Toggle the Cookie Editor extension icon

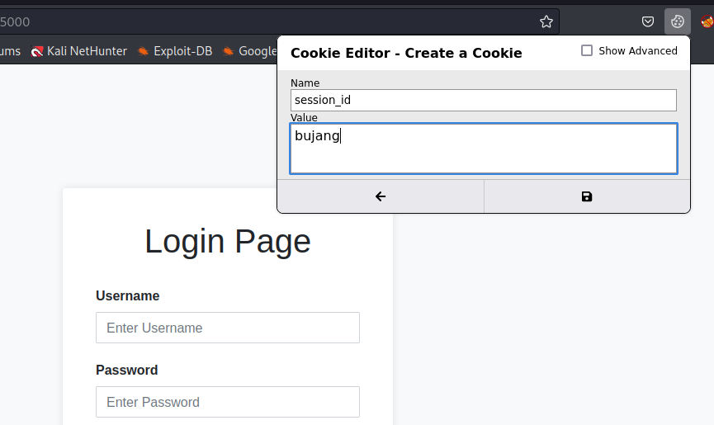(677, 21)
